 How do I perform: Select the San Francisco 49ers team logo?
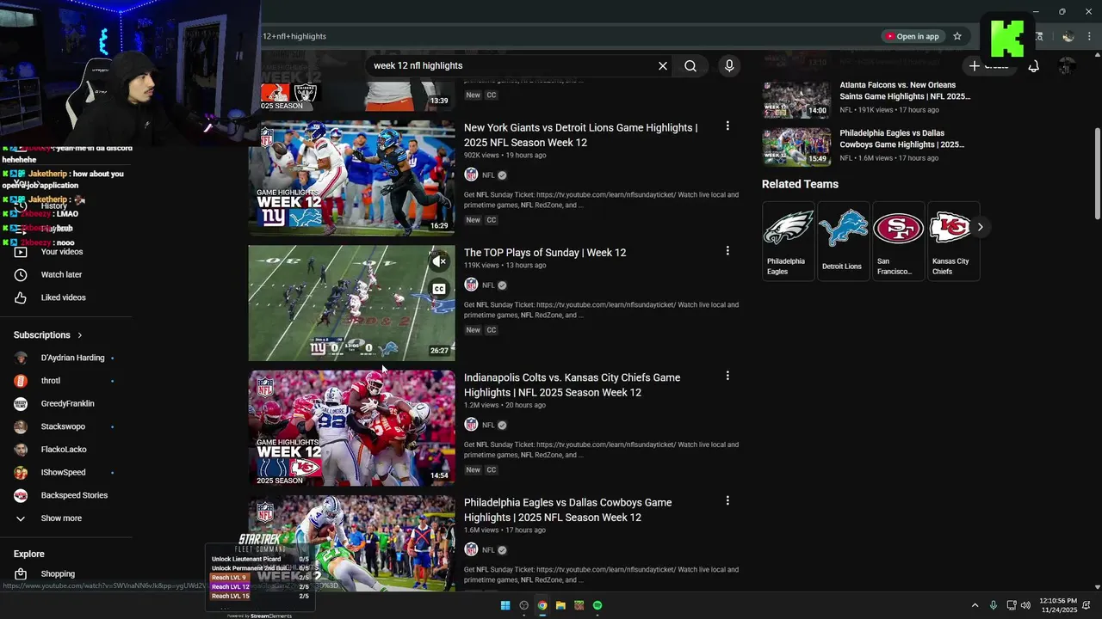[899, 229]
